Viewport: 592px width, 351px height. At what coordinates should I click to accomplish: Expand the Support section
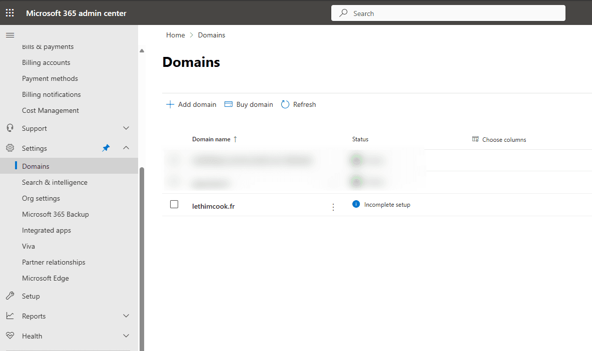coord(126,128)
